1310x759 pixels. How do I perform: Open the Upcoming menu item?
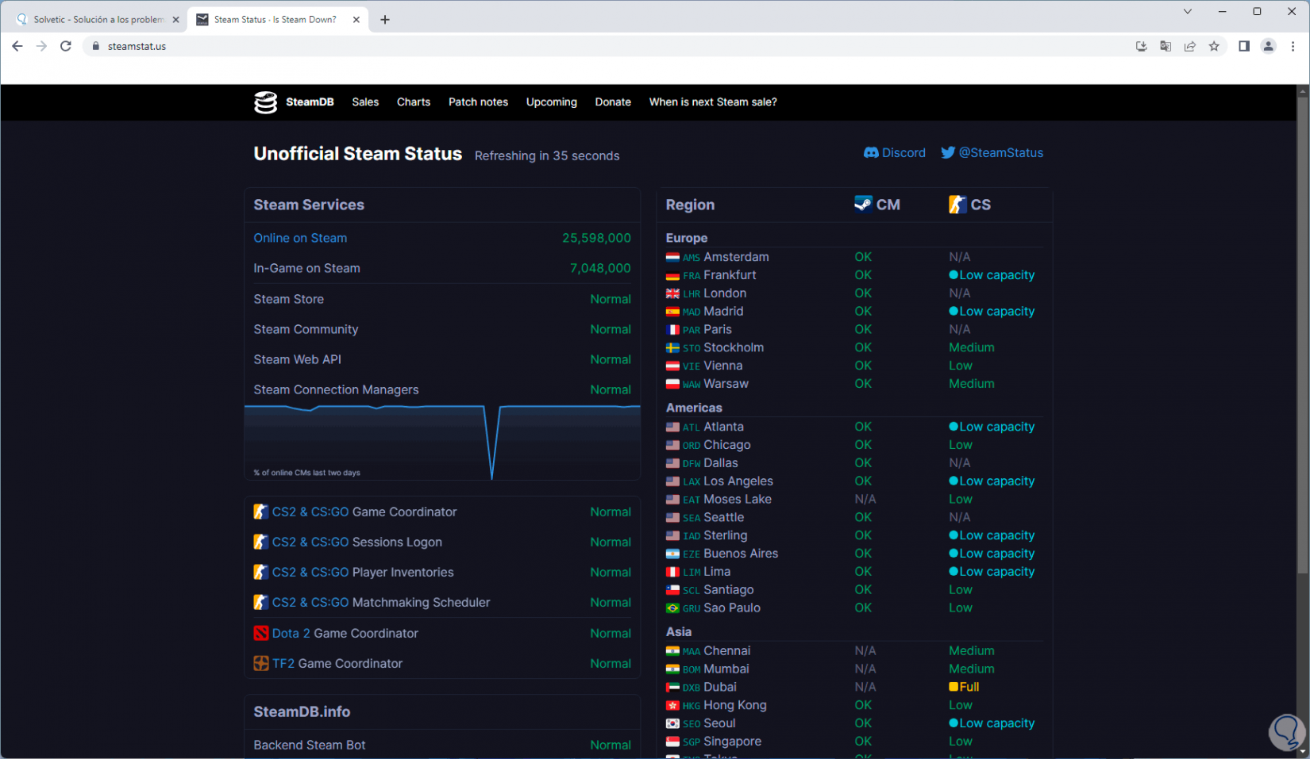point(552,102)
